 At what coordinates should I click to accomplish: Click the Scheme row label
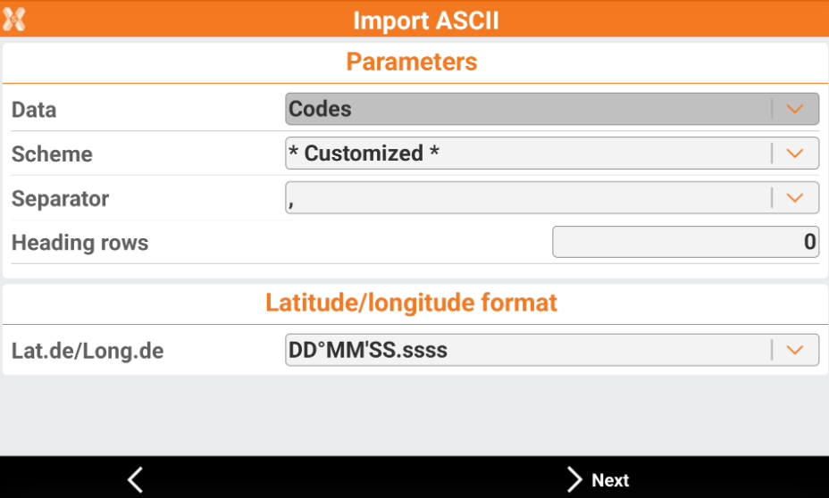pyautogui.click(x=52, y=154)
